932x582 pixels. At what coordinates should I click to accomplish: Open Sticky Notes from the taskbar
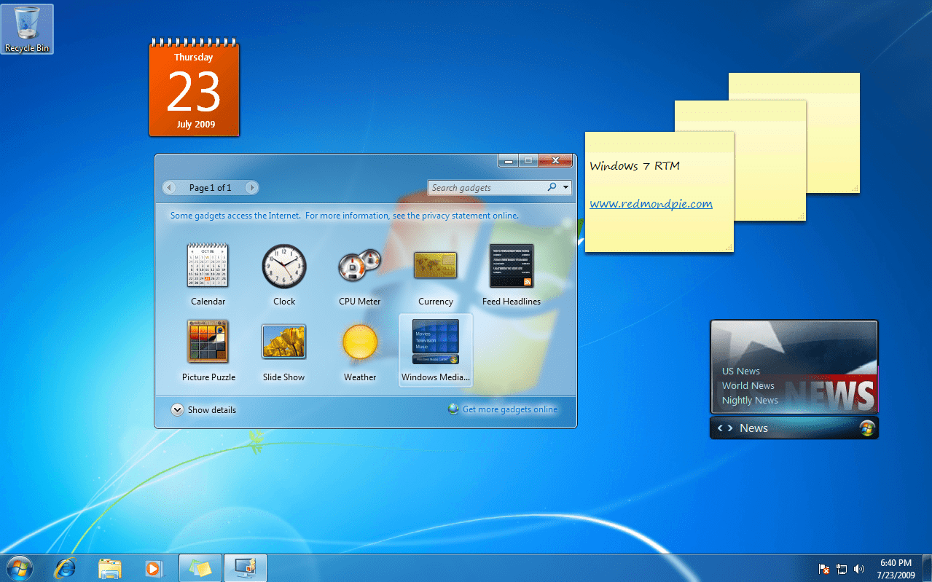pyautogui.click(x=200, y=567)
